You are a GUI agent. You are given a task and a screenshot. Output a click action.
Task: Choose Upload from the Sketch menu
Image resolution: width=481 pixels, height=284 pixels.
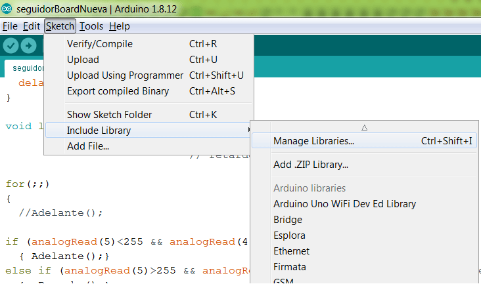pyautogui.click(x=149, y=60)
